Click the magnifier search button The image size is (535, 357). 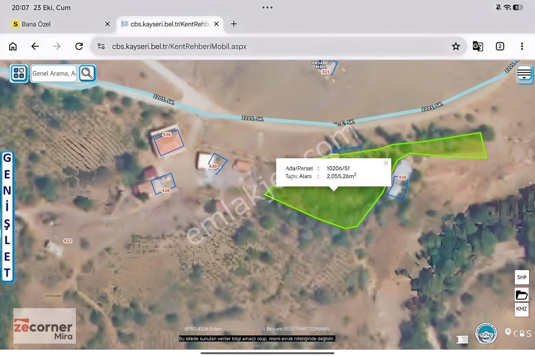click(87, 73)
